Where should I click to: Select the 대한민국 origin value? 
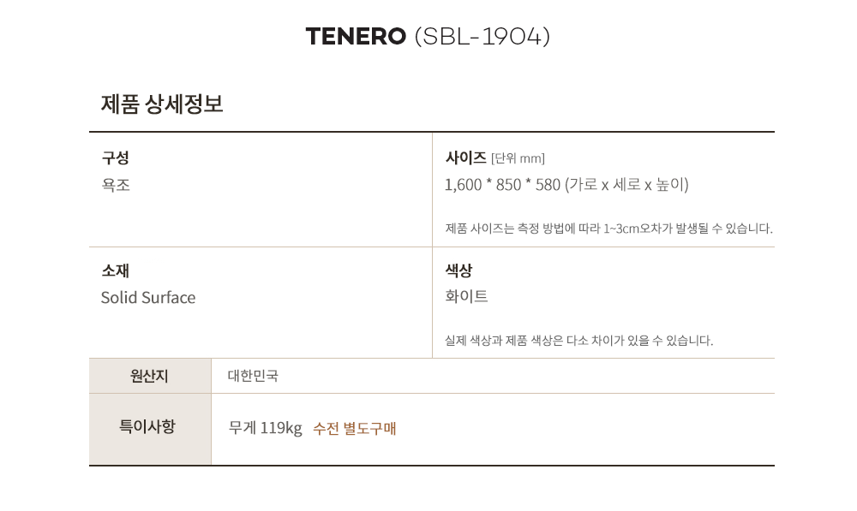(253, 376)
